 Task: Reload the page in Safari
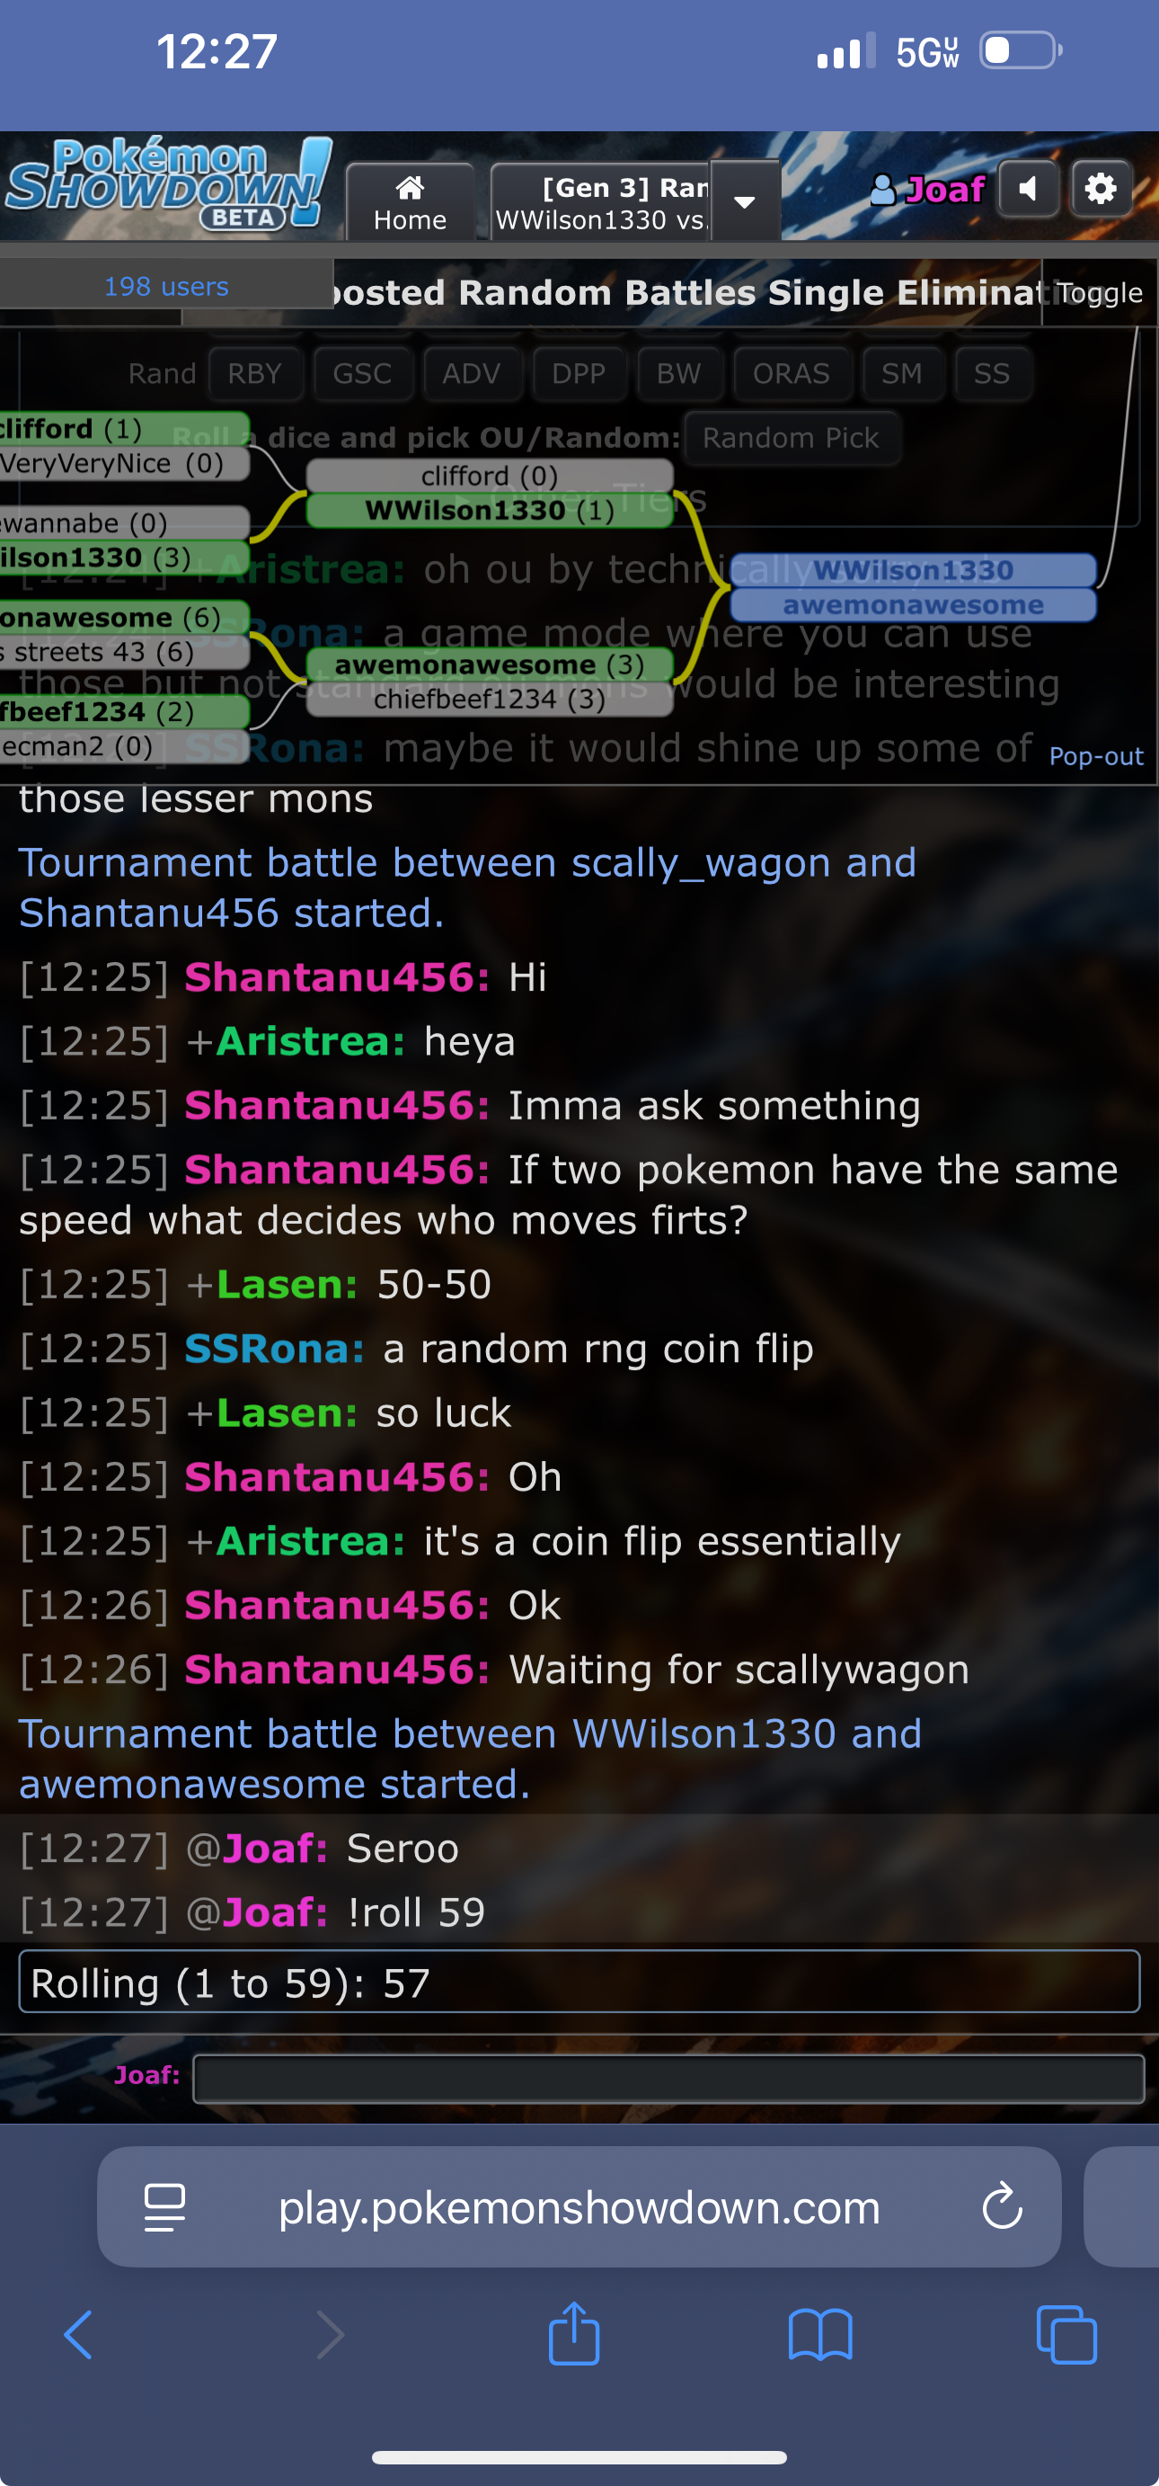(x=1002, y=2206)
